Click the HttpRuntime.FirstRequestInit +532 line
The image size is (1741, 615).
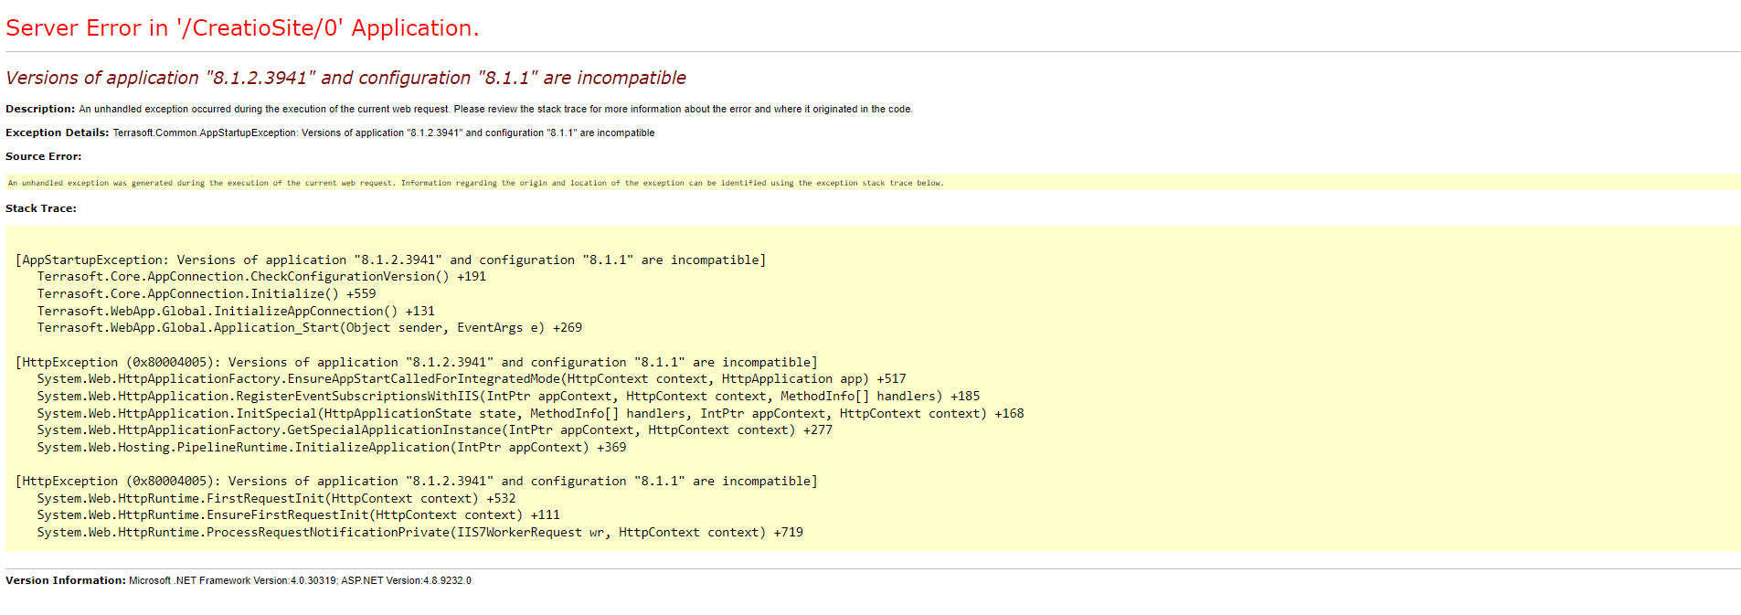276,499
